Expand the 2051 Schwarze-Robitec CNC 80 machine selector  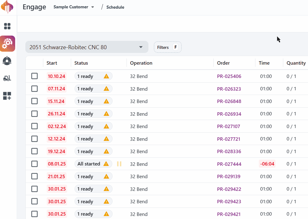[87, 47]
